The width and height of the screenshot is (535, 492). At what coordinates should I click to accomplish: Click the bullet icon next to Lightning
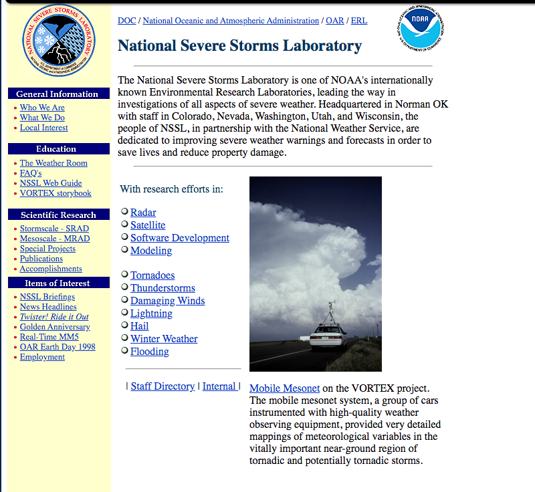(x=124, y=313)
